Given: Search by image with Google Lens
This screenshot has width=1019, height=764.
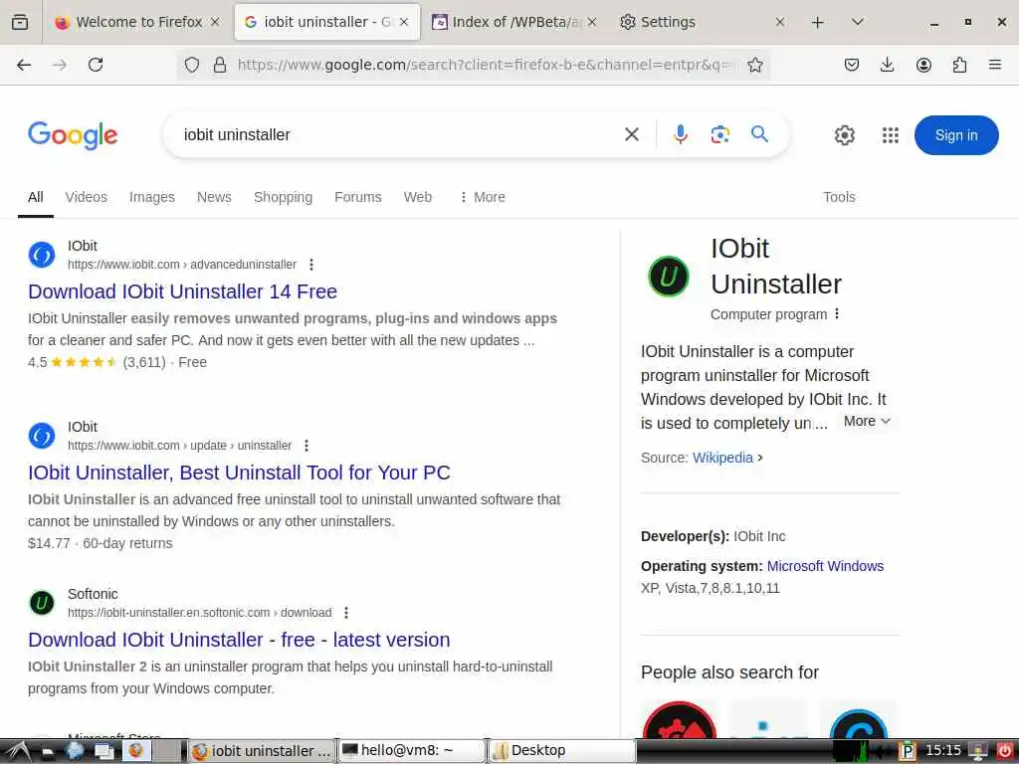Looking at the screenshot, I should (720, 134).
